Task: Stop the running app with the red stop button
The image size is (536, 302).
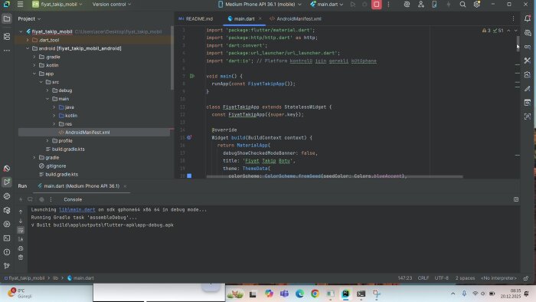Action: point(377,5)
